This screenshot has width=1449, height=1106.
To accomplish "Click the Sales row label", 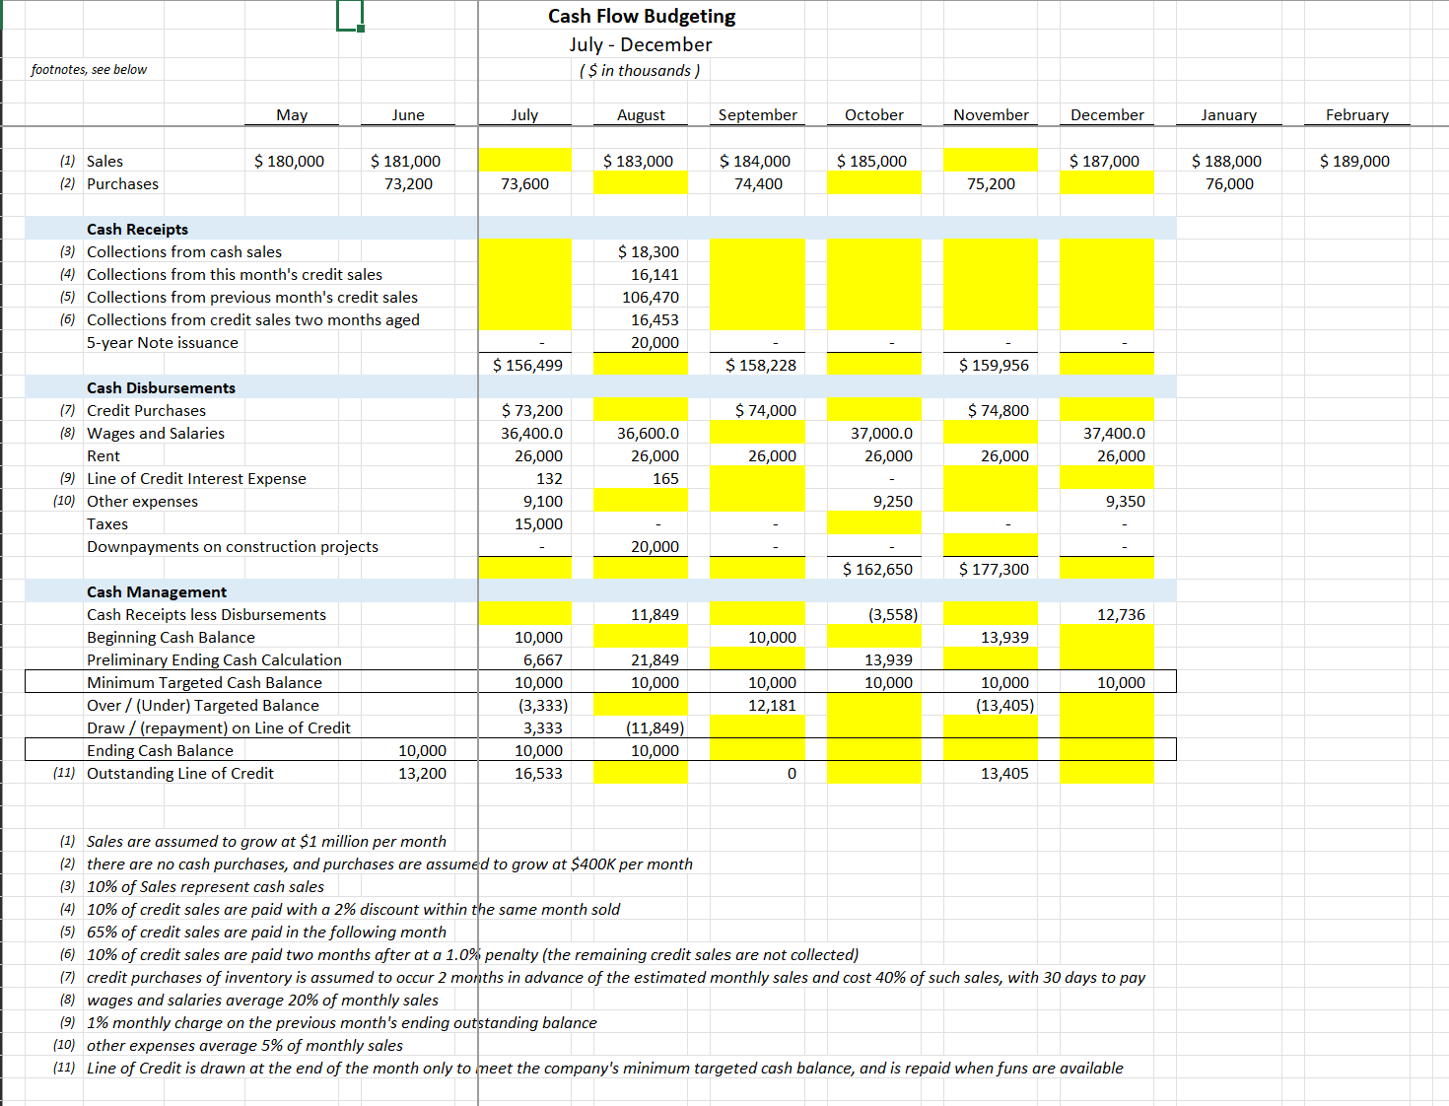I will pos(105,161).
